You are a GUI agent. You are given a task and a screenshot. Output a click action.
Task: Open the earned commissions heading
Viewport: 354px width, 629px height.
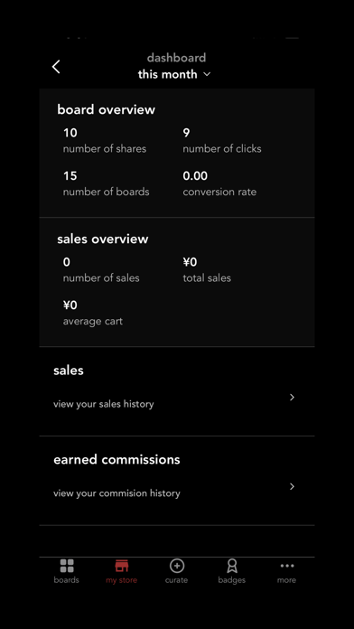[x=116, y=460]
